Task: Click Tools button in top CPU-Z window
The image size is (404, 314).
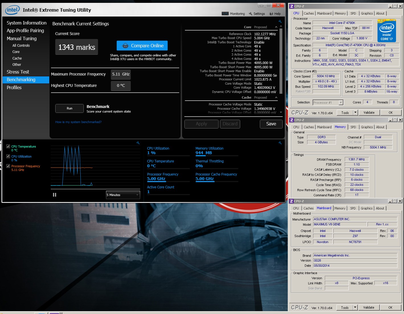Action: pyautogui.click(x=345, y=113)
